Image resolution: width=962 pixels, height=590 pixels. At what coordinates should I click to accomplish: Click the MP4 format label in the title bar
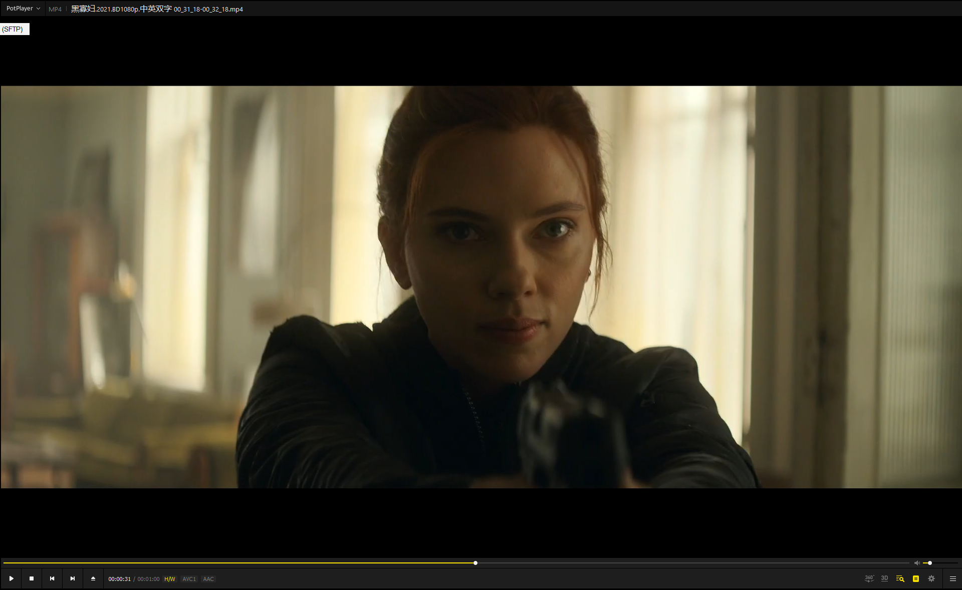[55, 9]
